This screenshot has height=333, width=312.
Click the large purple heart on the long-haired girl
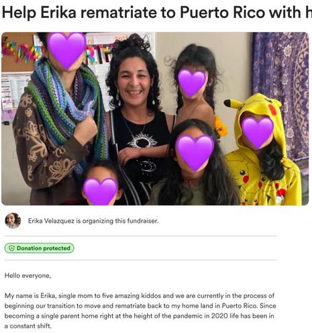[x=195, y=153]
